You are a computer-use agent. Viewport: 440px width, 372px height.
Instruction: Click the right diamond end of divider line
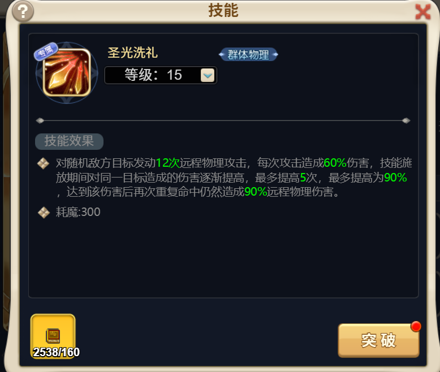406,120
